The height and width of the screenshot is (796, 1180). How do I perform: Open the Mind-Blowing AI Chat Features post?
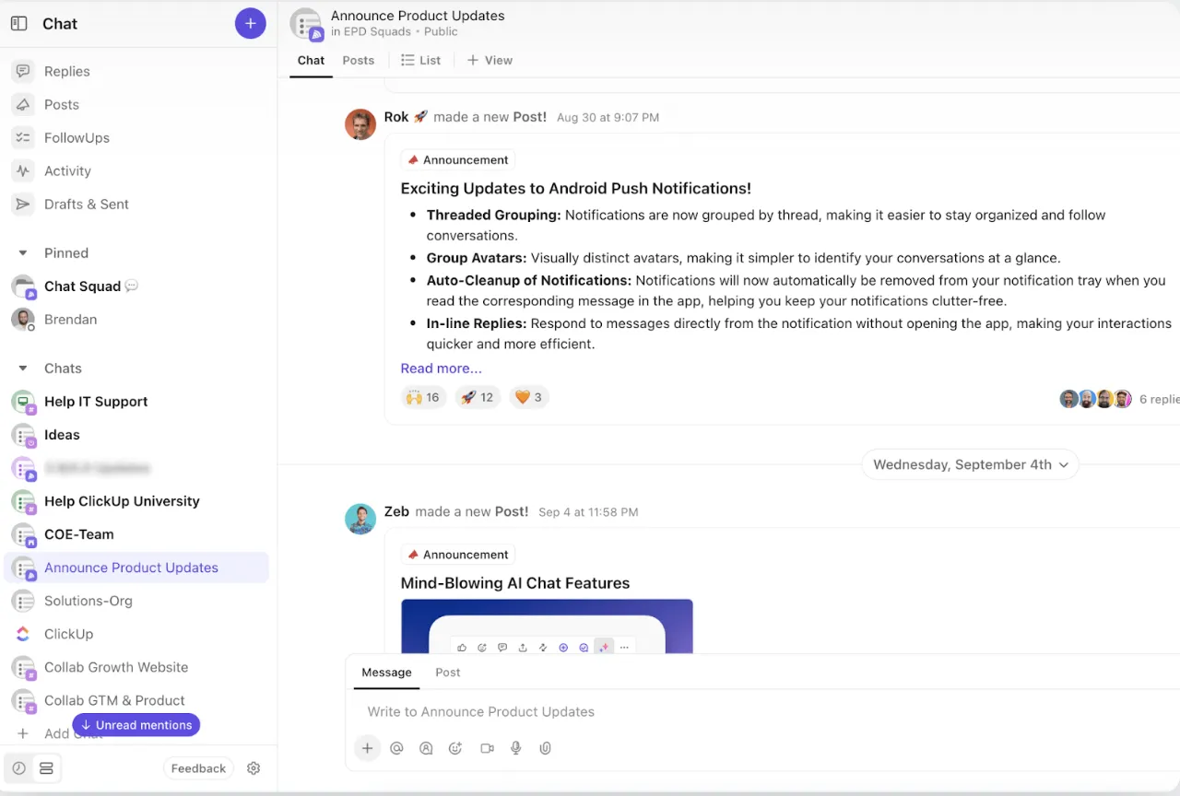[514, 583]
